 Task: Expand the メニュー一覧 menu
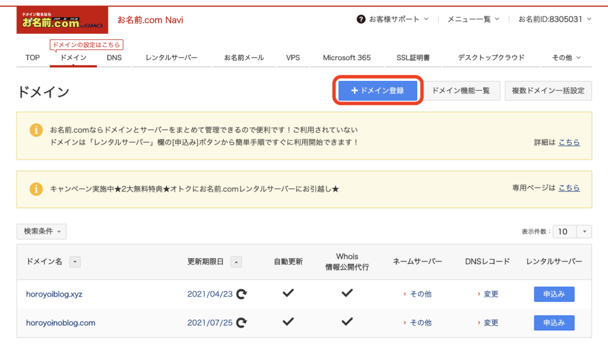[x=473, y=19]
